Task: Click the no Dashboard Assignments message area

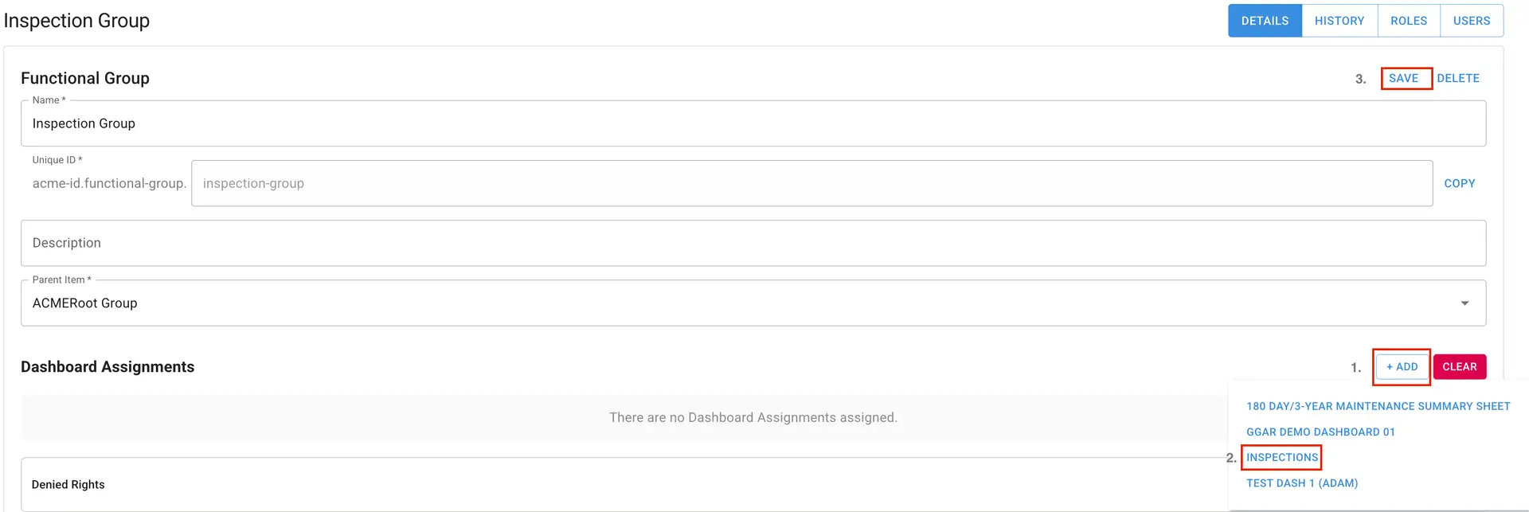Action: pos(753,417)
